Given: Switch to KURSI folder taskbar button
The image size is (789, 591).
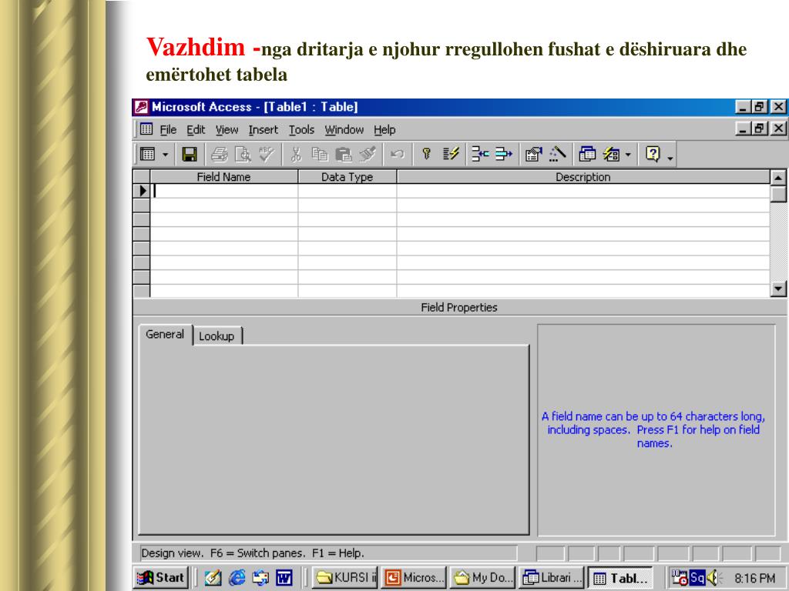Looking at the screenshot, I should pos(345,577).
